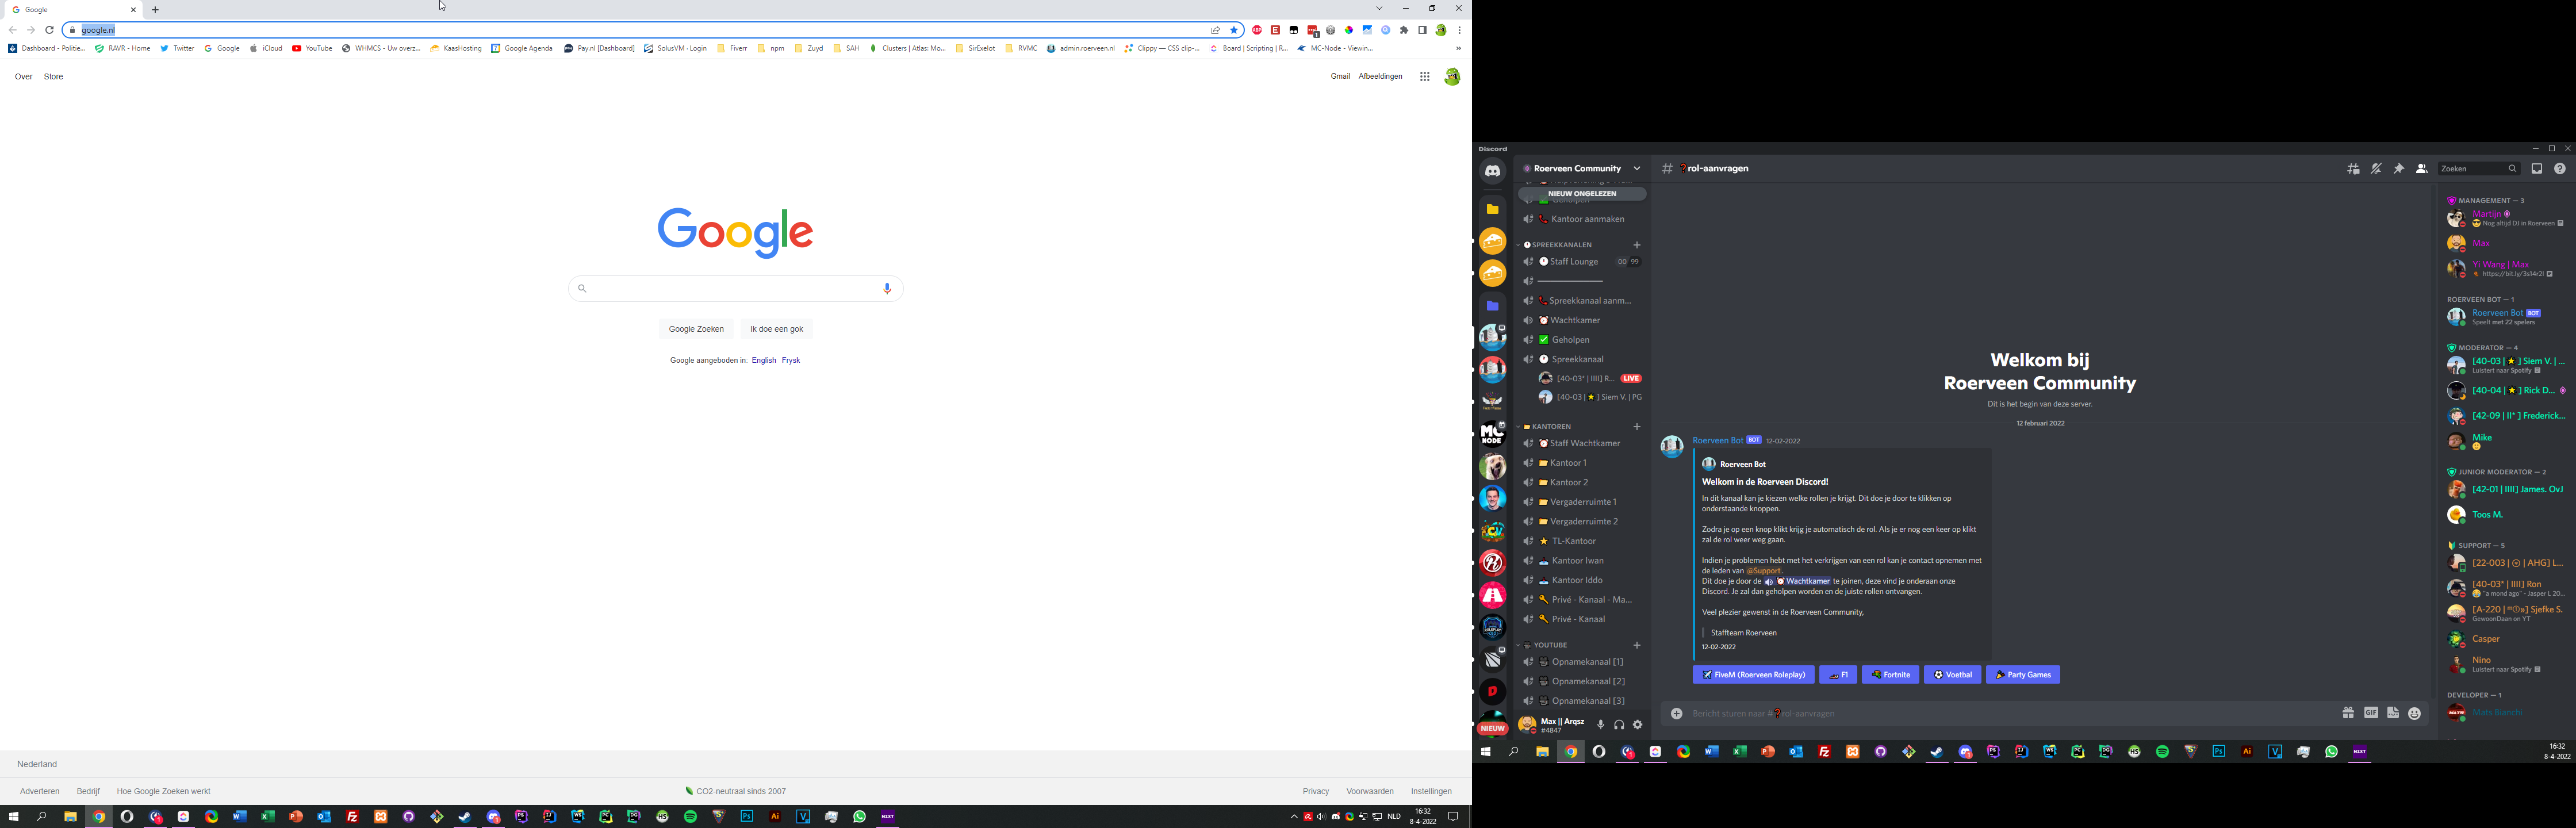The width and height of the screenshot is (2576, 828).
Task: Collapse the SPREEKKANALEN category
Action: [x=1561, y=245]
